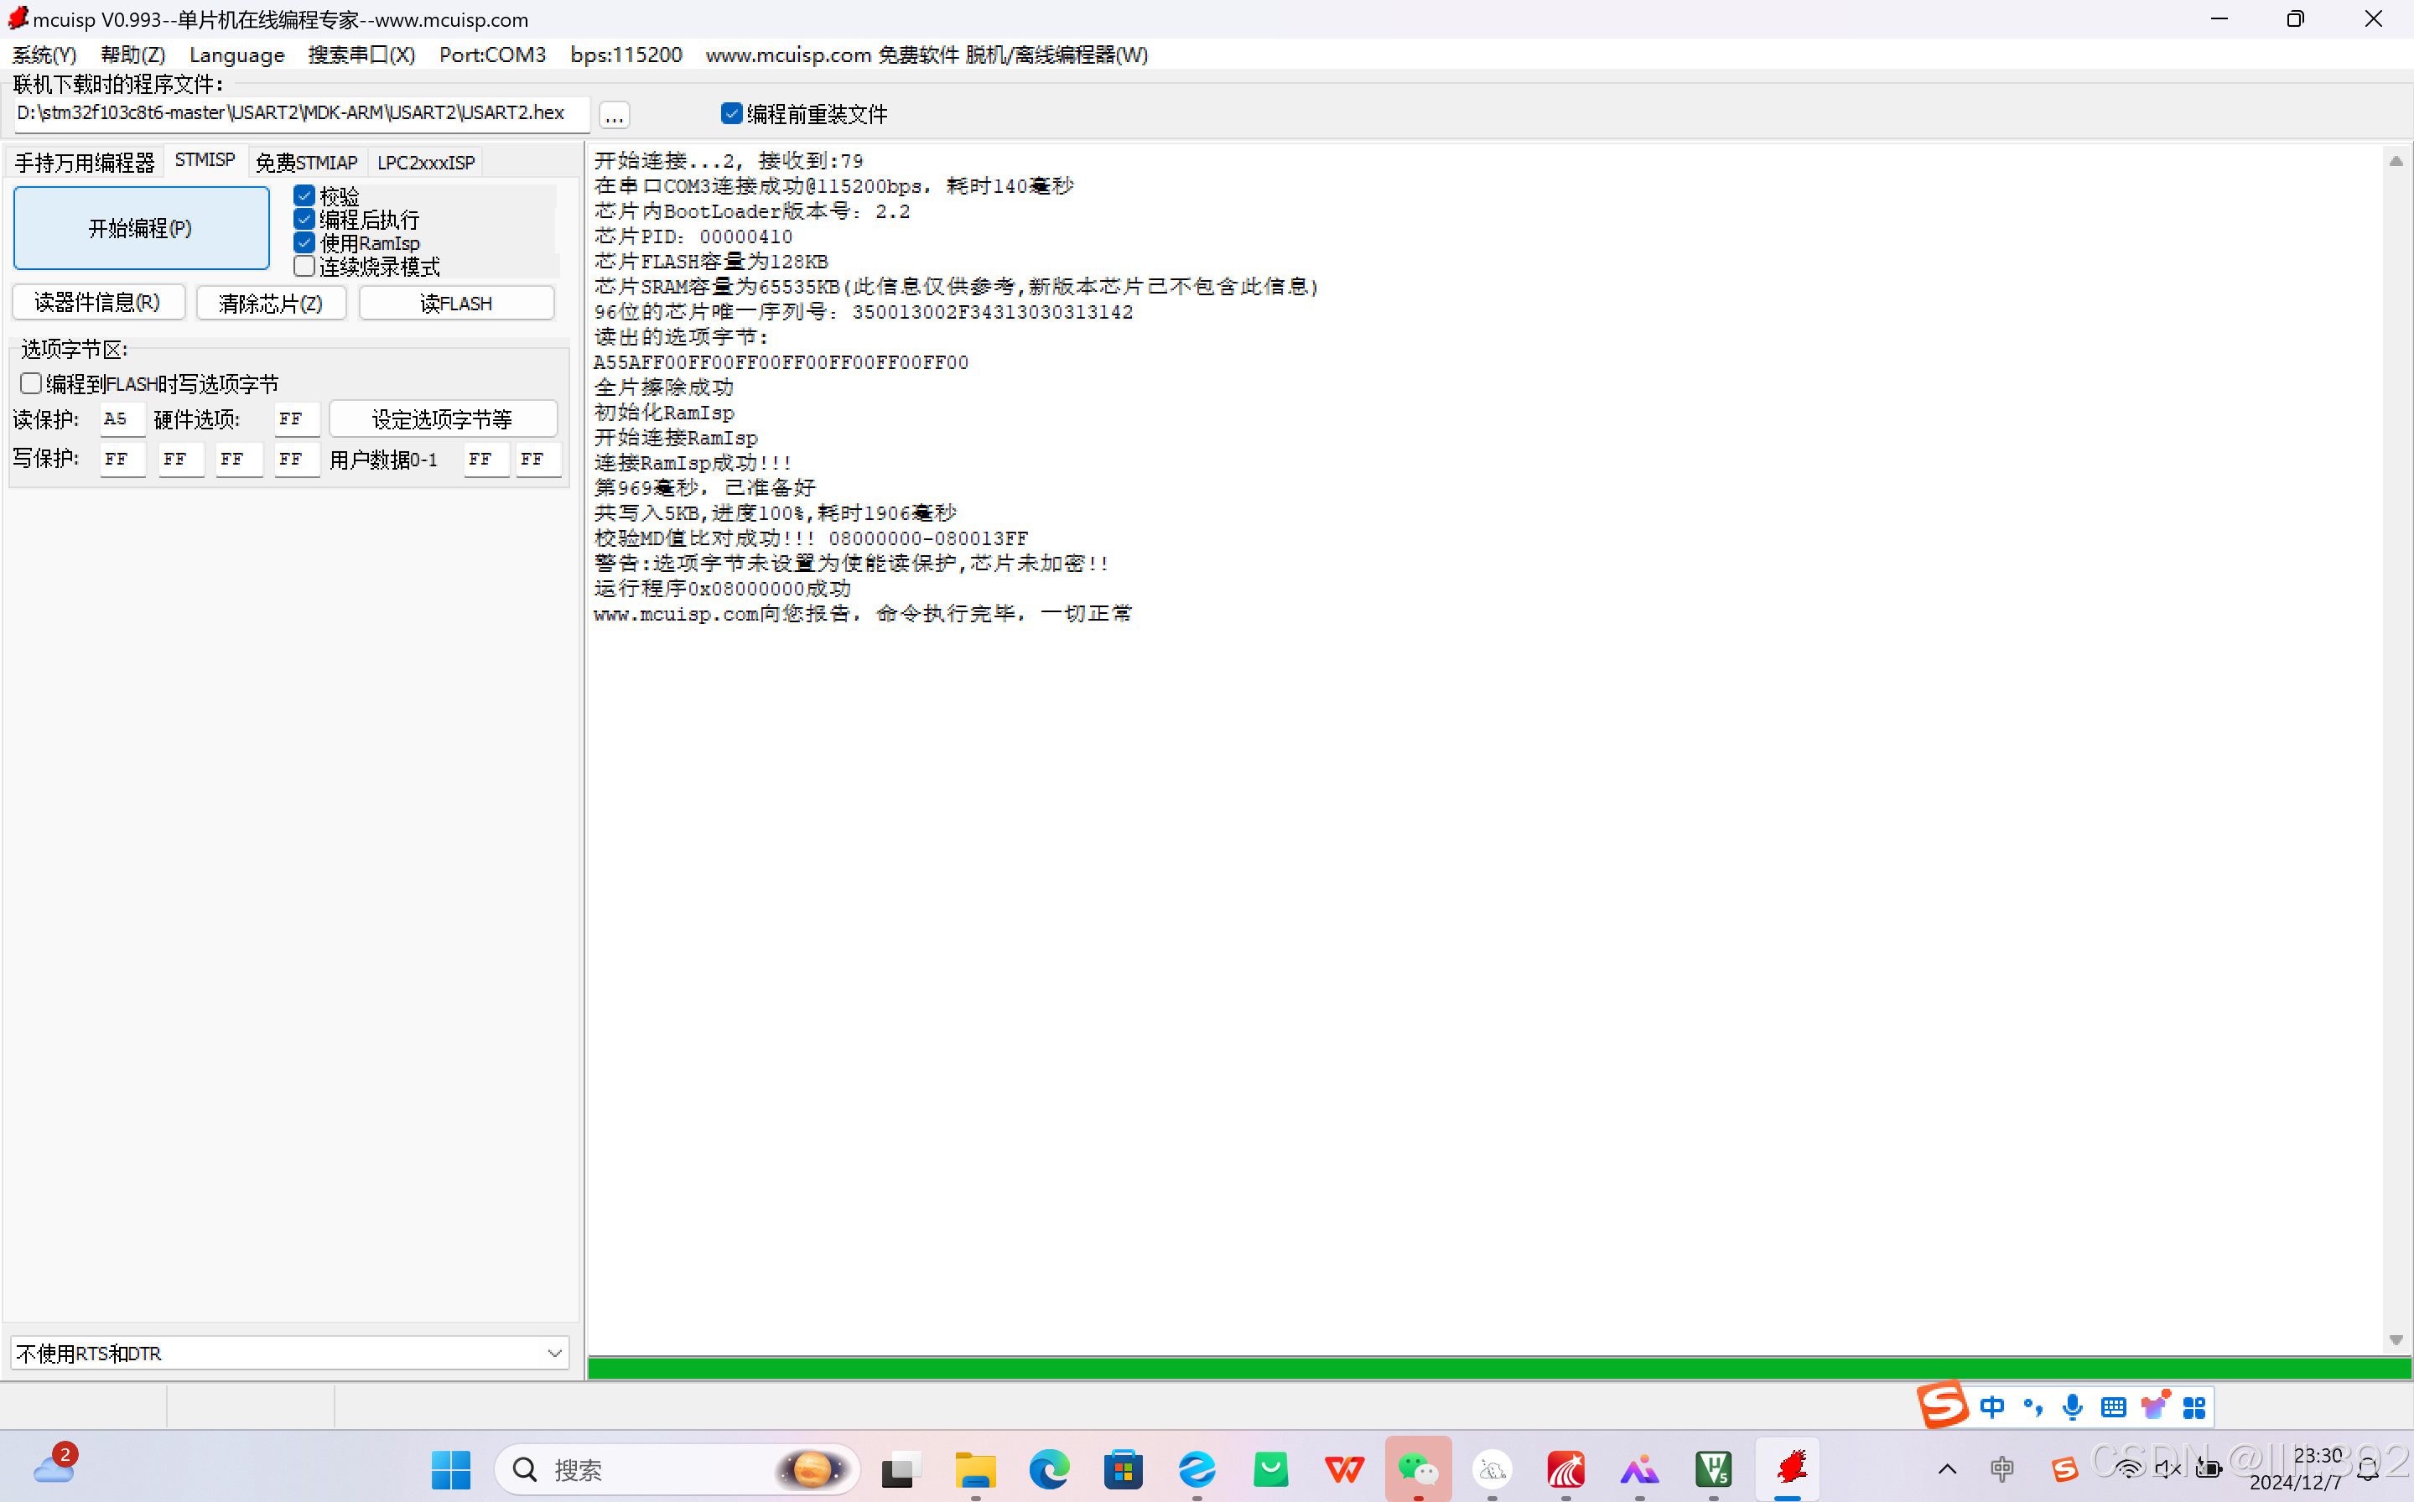Click the 开始编程(P) button

141,227
